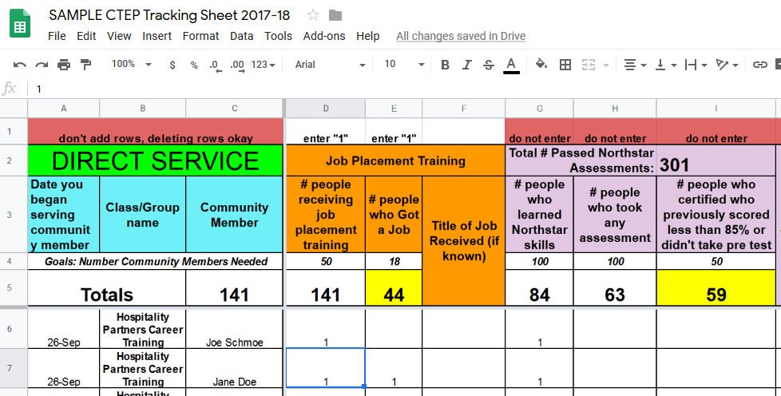The image size is (781, 396).
Task: Move document using the folder icon
Action: [335, 15]
